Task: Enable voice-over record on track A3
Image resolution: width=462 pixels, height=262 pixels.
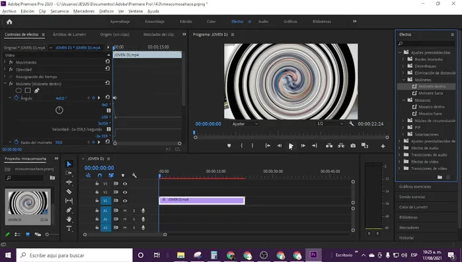Action: 143,228
